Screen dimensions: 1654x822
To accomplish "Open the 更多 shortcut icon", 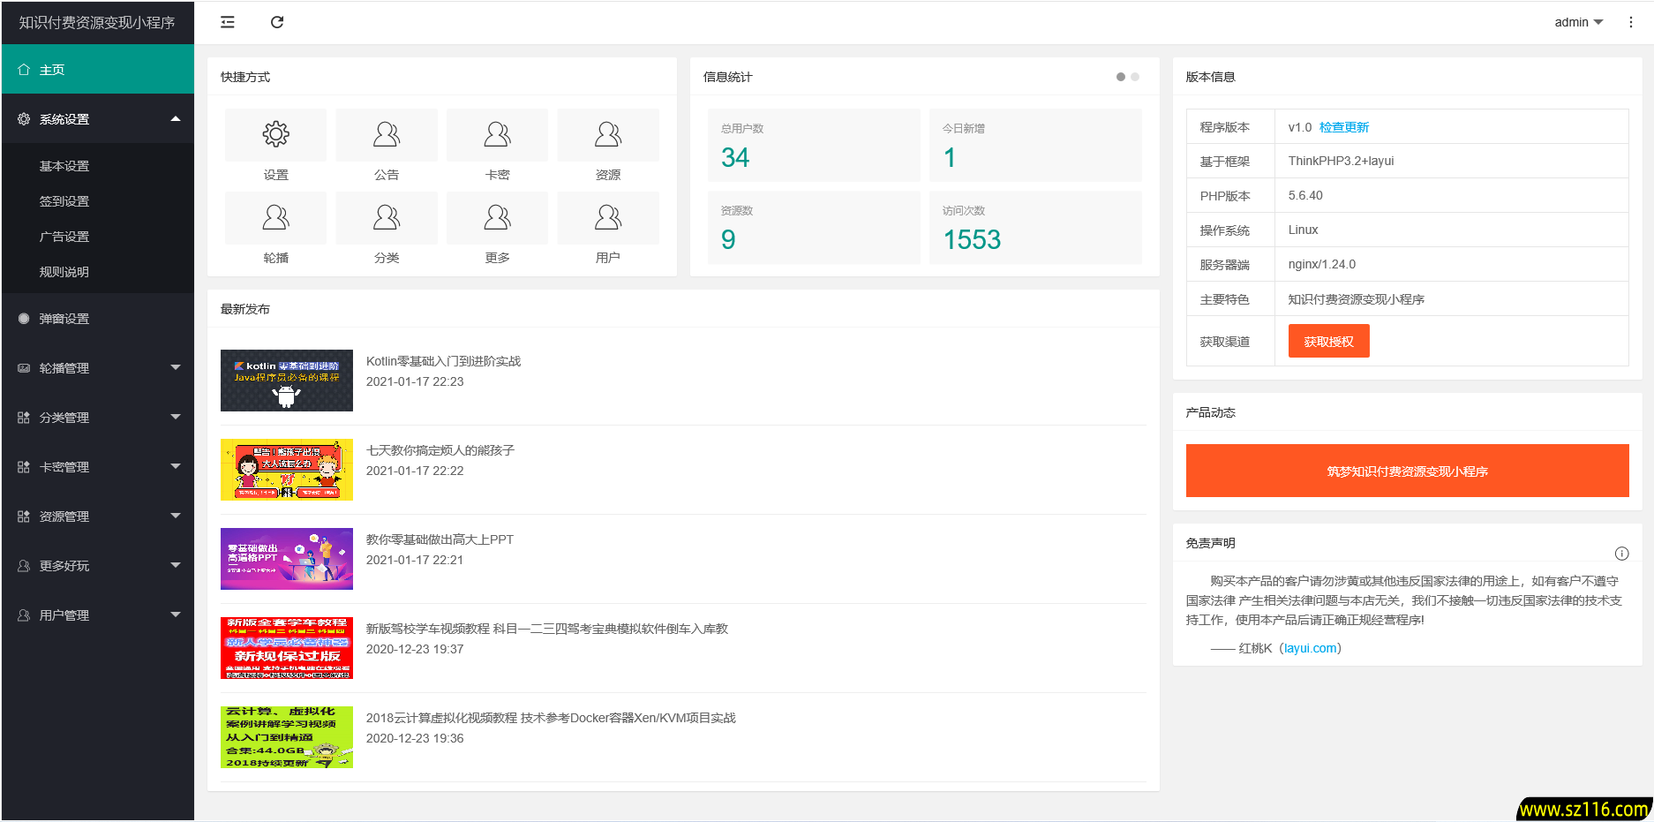I will [497, 218].
